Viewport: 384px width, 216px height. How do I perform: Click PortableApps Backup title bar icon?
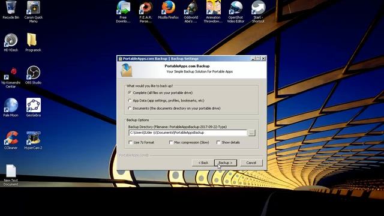coord(120,59)
